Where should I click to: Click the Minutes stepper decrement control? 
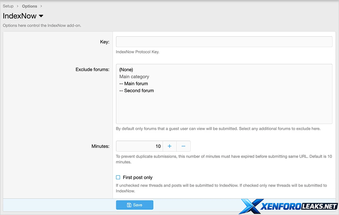183,146
